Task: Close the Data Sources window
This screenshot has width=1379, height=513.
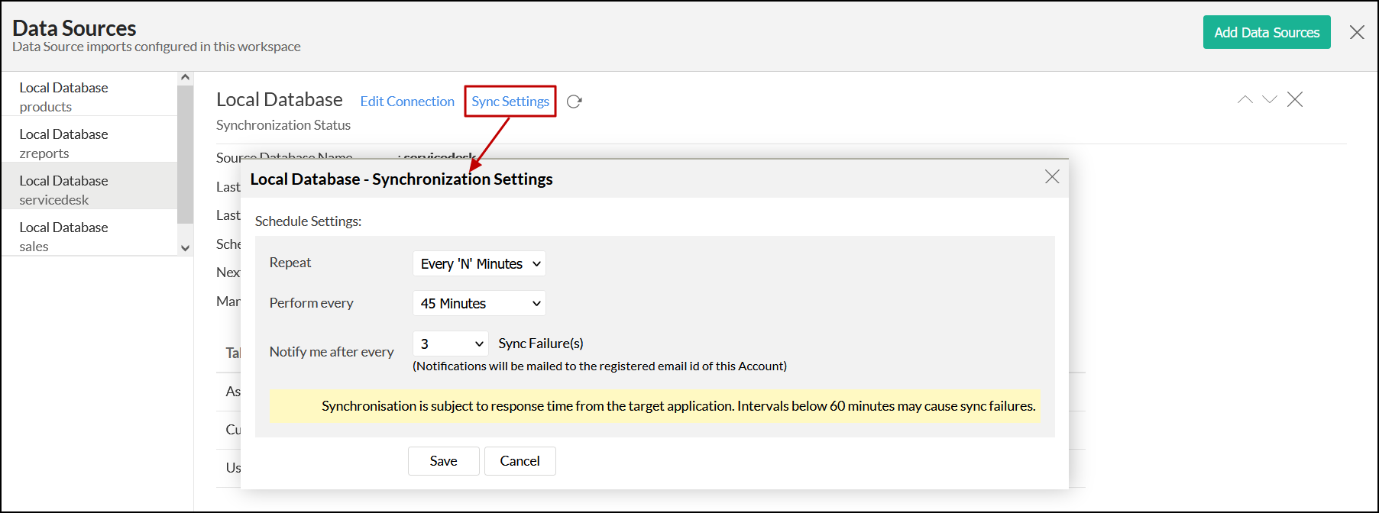Action: coord(1357,32)
